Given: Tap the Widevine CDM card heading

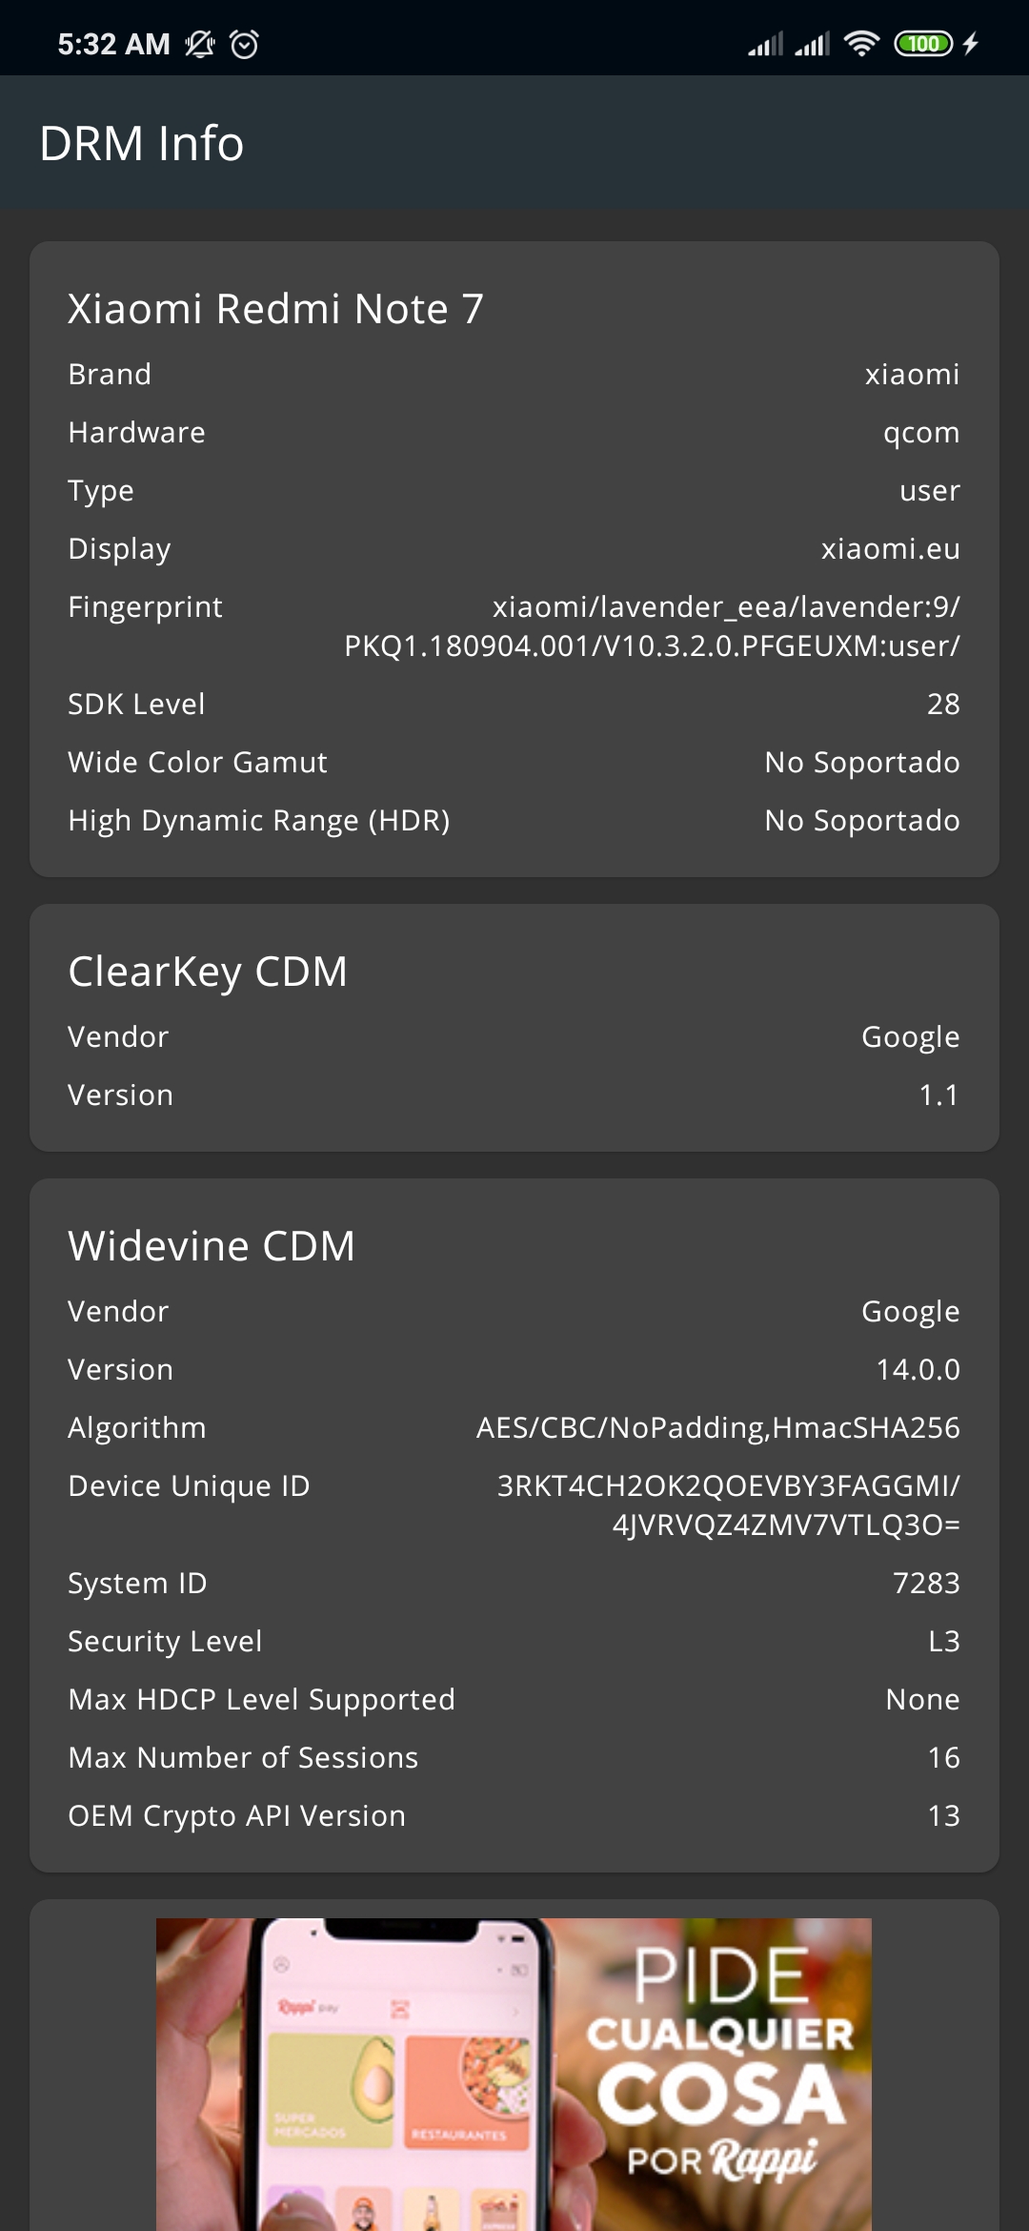Looking at the screenshot, I should point(212,1246).
